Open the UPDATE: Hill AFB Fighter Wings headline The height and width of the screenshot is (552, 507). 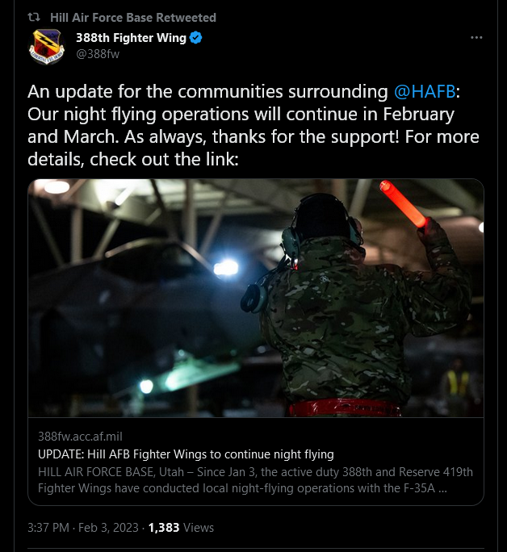[186, 454]
